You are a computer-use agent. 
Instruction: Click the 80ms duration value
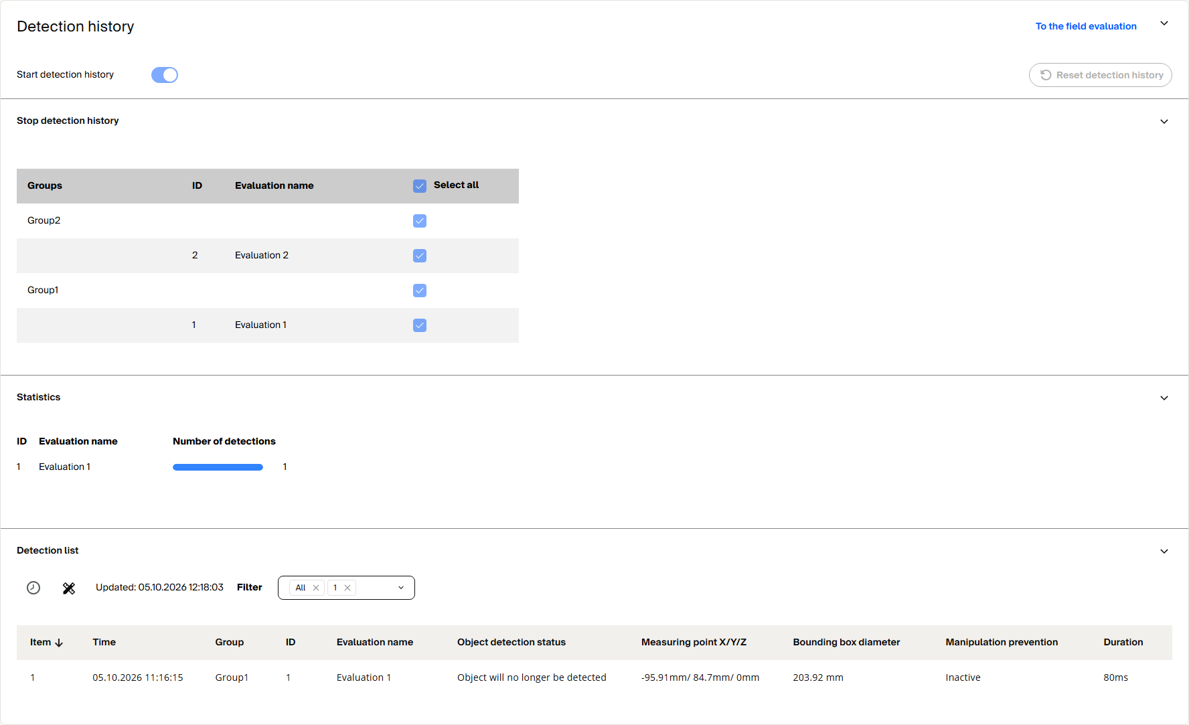click(1116, 677)
